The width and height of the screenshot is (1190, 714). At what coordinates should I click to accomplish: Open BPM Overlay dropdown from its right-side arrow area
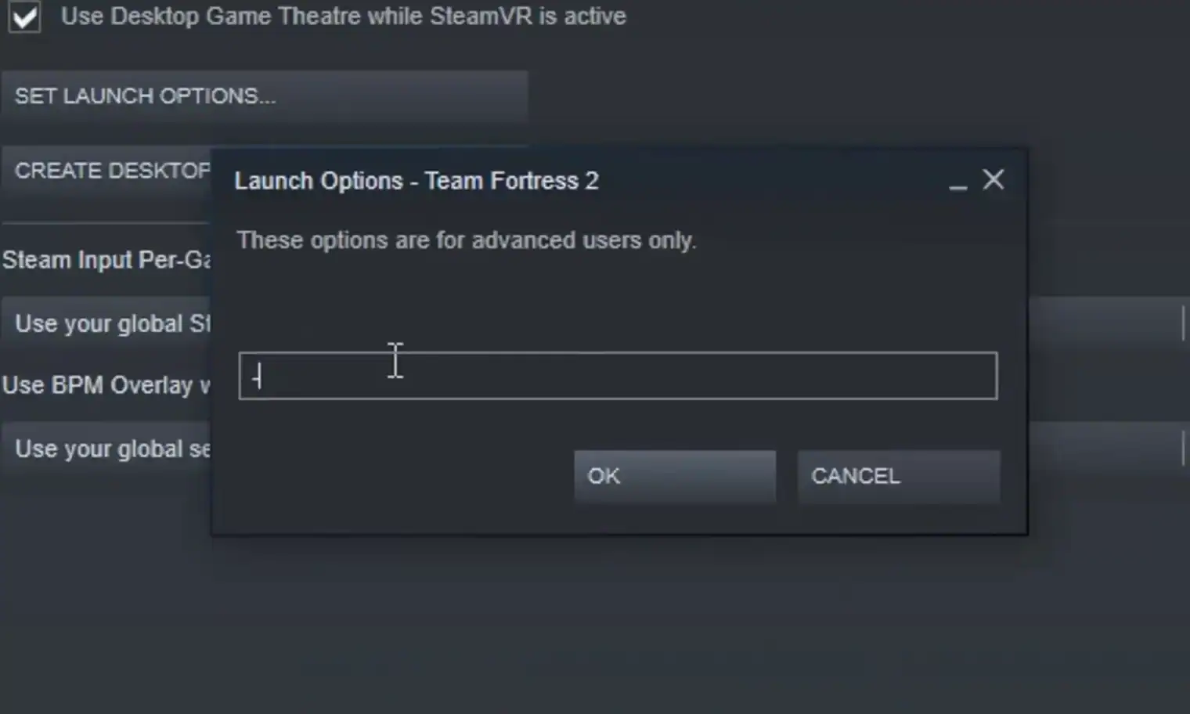click(1109, 449)
